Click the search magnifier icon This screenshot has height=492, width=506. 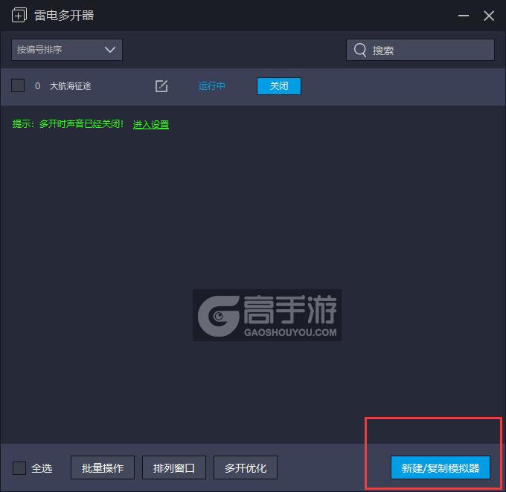(360, 50)
